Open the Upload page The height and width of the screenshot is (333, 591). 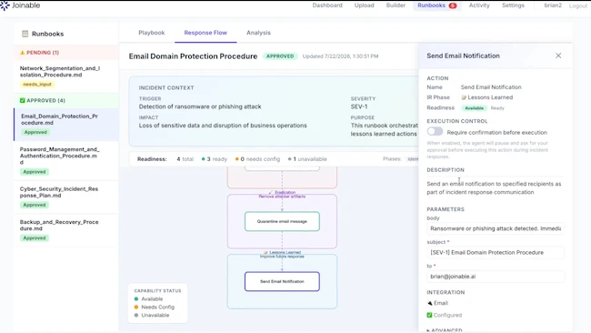tap(364, 5)
